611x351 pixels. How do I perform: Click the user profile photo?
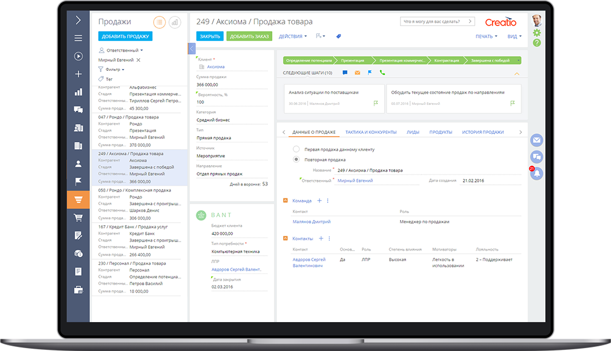pyautogui.click(x=537, y=20)
